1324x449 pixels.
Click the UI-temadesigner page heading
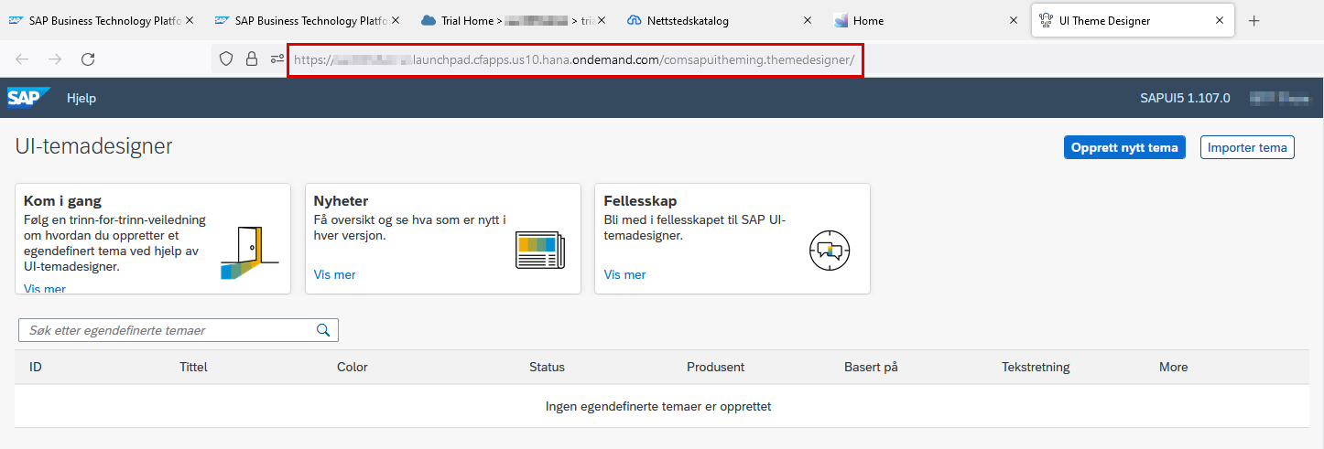(x=93, y=146)
